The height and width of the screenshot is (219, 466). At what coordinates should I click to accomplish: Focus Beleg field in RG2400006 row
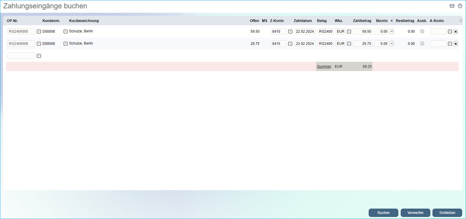pos(326,44)
